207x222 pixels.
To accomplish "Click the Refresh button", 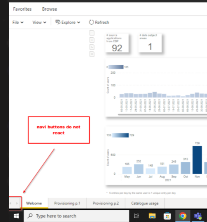I will click(99, 22).
